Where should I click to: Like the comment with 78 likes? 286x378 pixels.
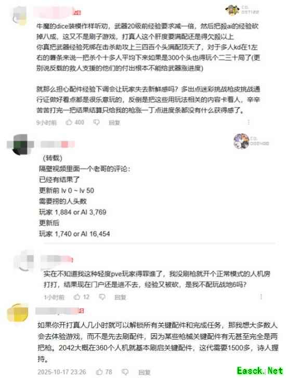tap(99, 372)
